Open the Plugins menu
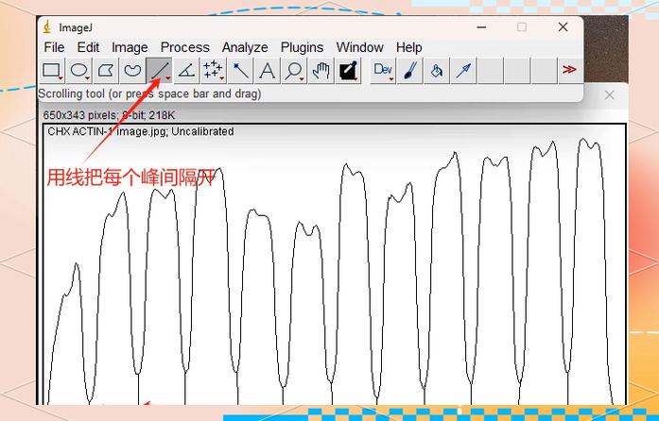Viewport: 659px width, 421px height. tap(302, 47)
